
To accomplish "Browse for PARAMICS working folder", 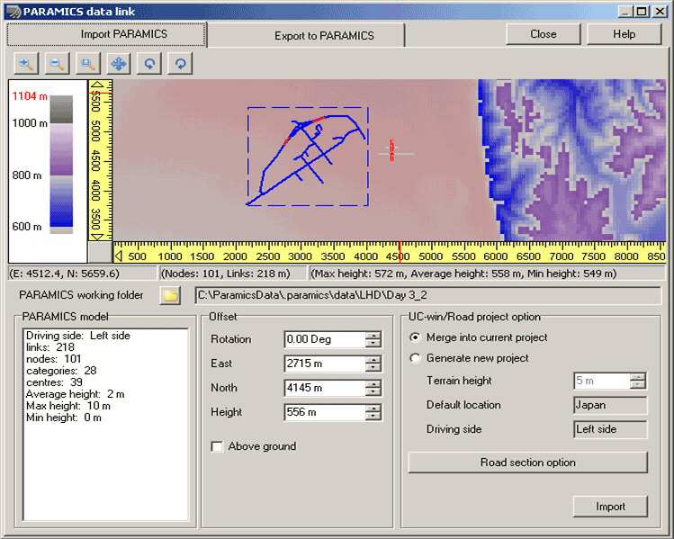I will (x=169, y=295).
